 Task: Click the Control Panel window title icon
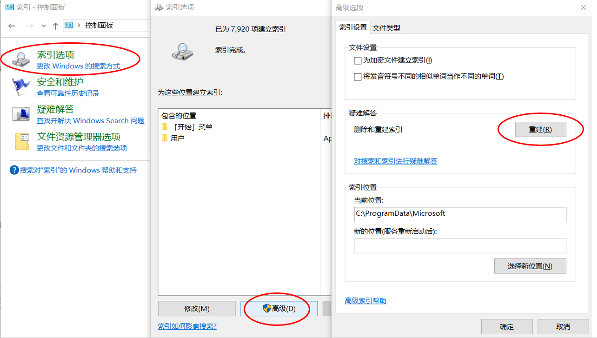point(9,7)
